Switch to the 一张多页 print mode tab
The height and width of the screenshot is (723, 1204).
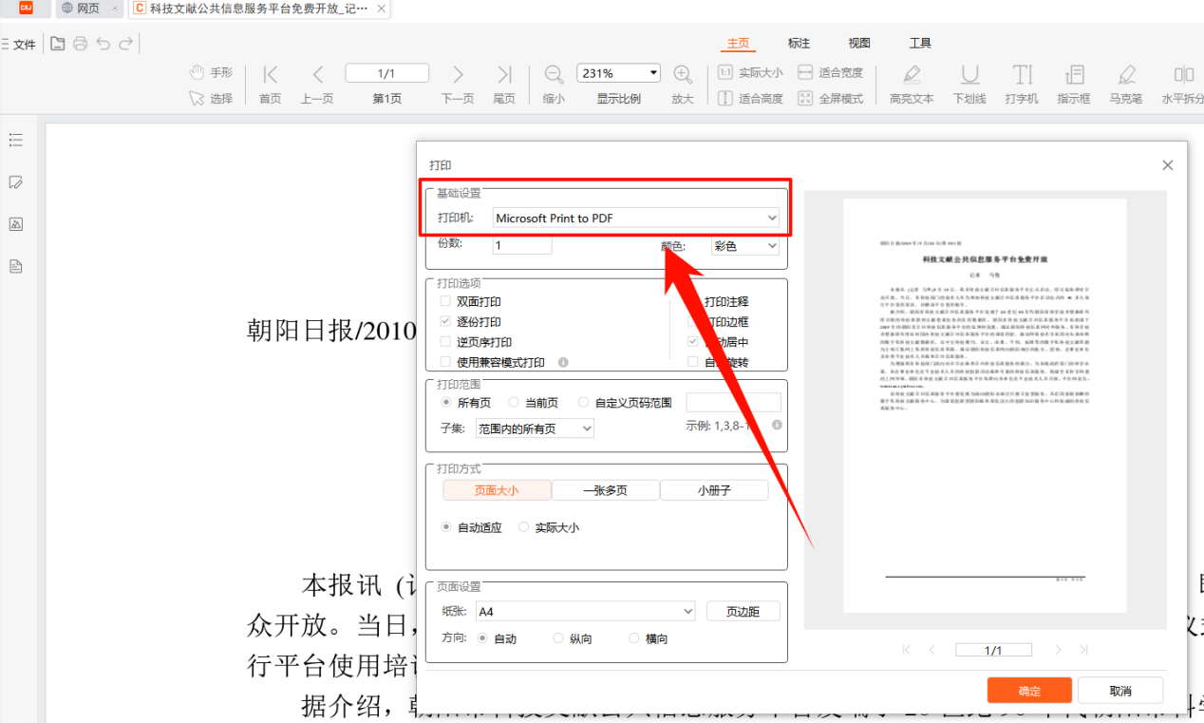click(x=605, y=490)
